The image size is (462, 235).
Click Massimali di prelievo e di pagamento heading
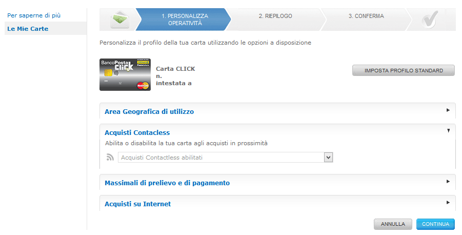point(167,183)
